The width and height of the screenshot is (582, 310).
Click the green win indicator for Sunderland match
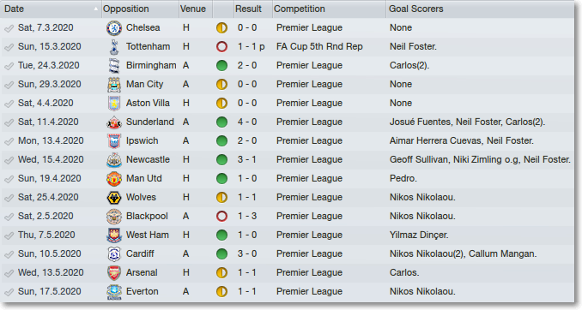(221, 122)
